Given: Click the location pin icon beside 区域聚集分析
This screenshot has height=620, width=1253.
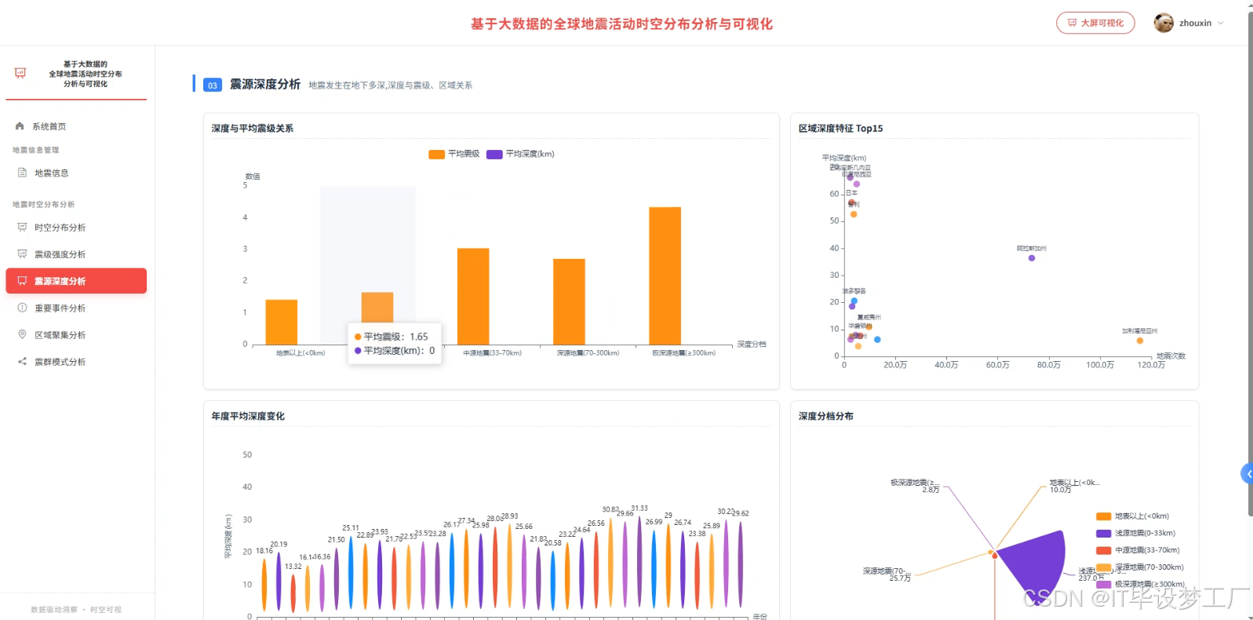Looking at the screenshot, I should [22, 334].
